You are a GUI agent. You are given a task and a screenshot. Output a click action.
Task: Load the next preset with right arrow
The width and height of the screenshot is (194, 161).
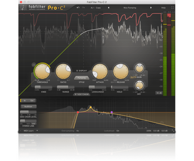(151, 8)
